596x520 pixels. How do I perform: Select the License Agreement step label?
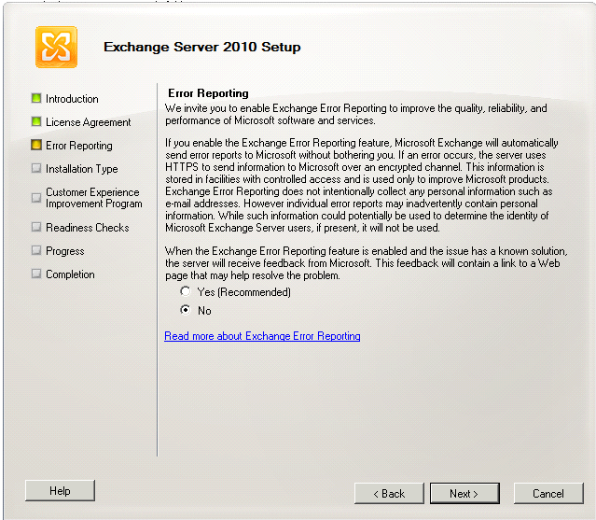coord(89,122)
